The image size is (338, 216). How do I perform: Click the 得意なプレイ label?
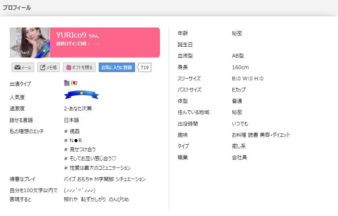[x=22, y=179]
